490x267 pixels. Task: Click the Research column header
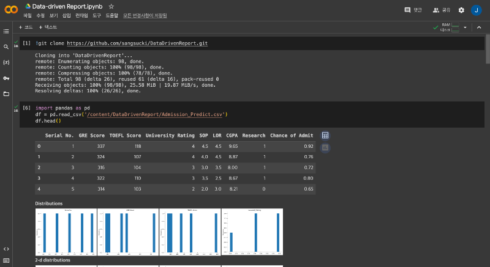254,136
